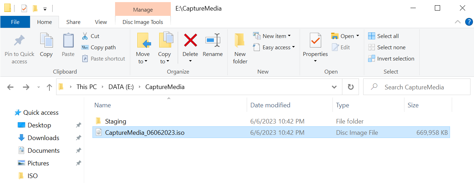The image size is (474, 183).
Task: Click Select none in the ribbon
Action: [x=387, y=47]
